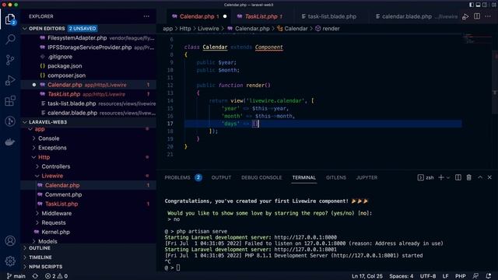Kill terminal with trash icon
This screenshot has width=498, height=280.
pos(468,177)
